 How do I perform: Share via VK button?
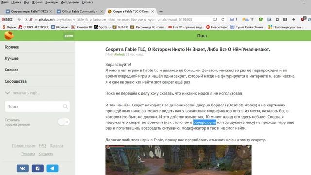tap(23, 168)
